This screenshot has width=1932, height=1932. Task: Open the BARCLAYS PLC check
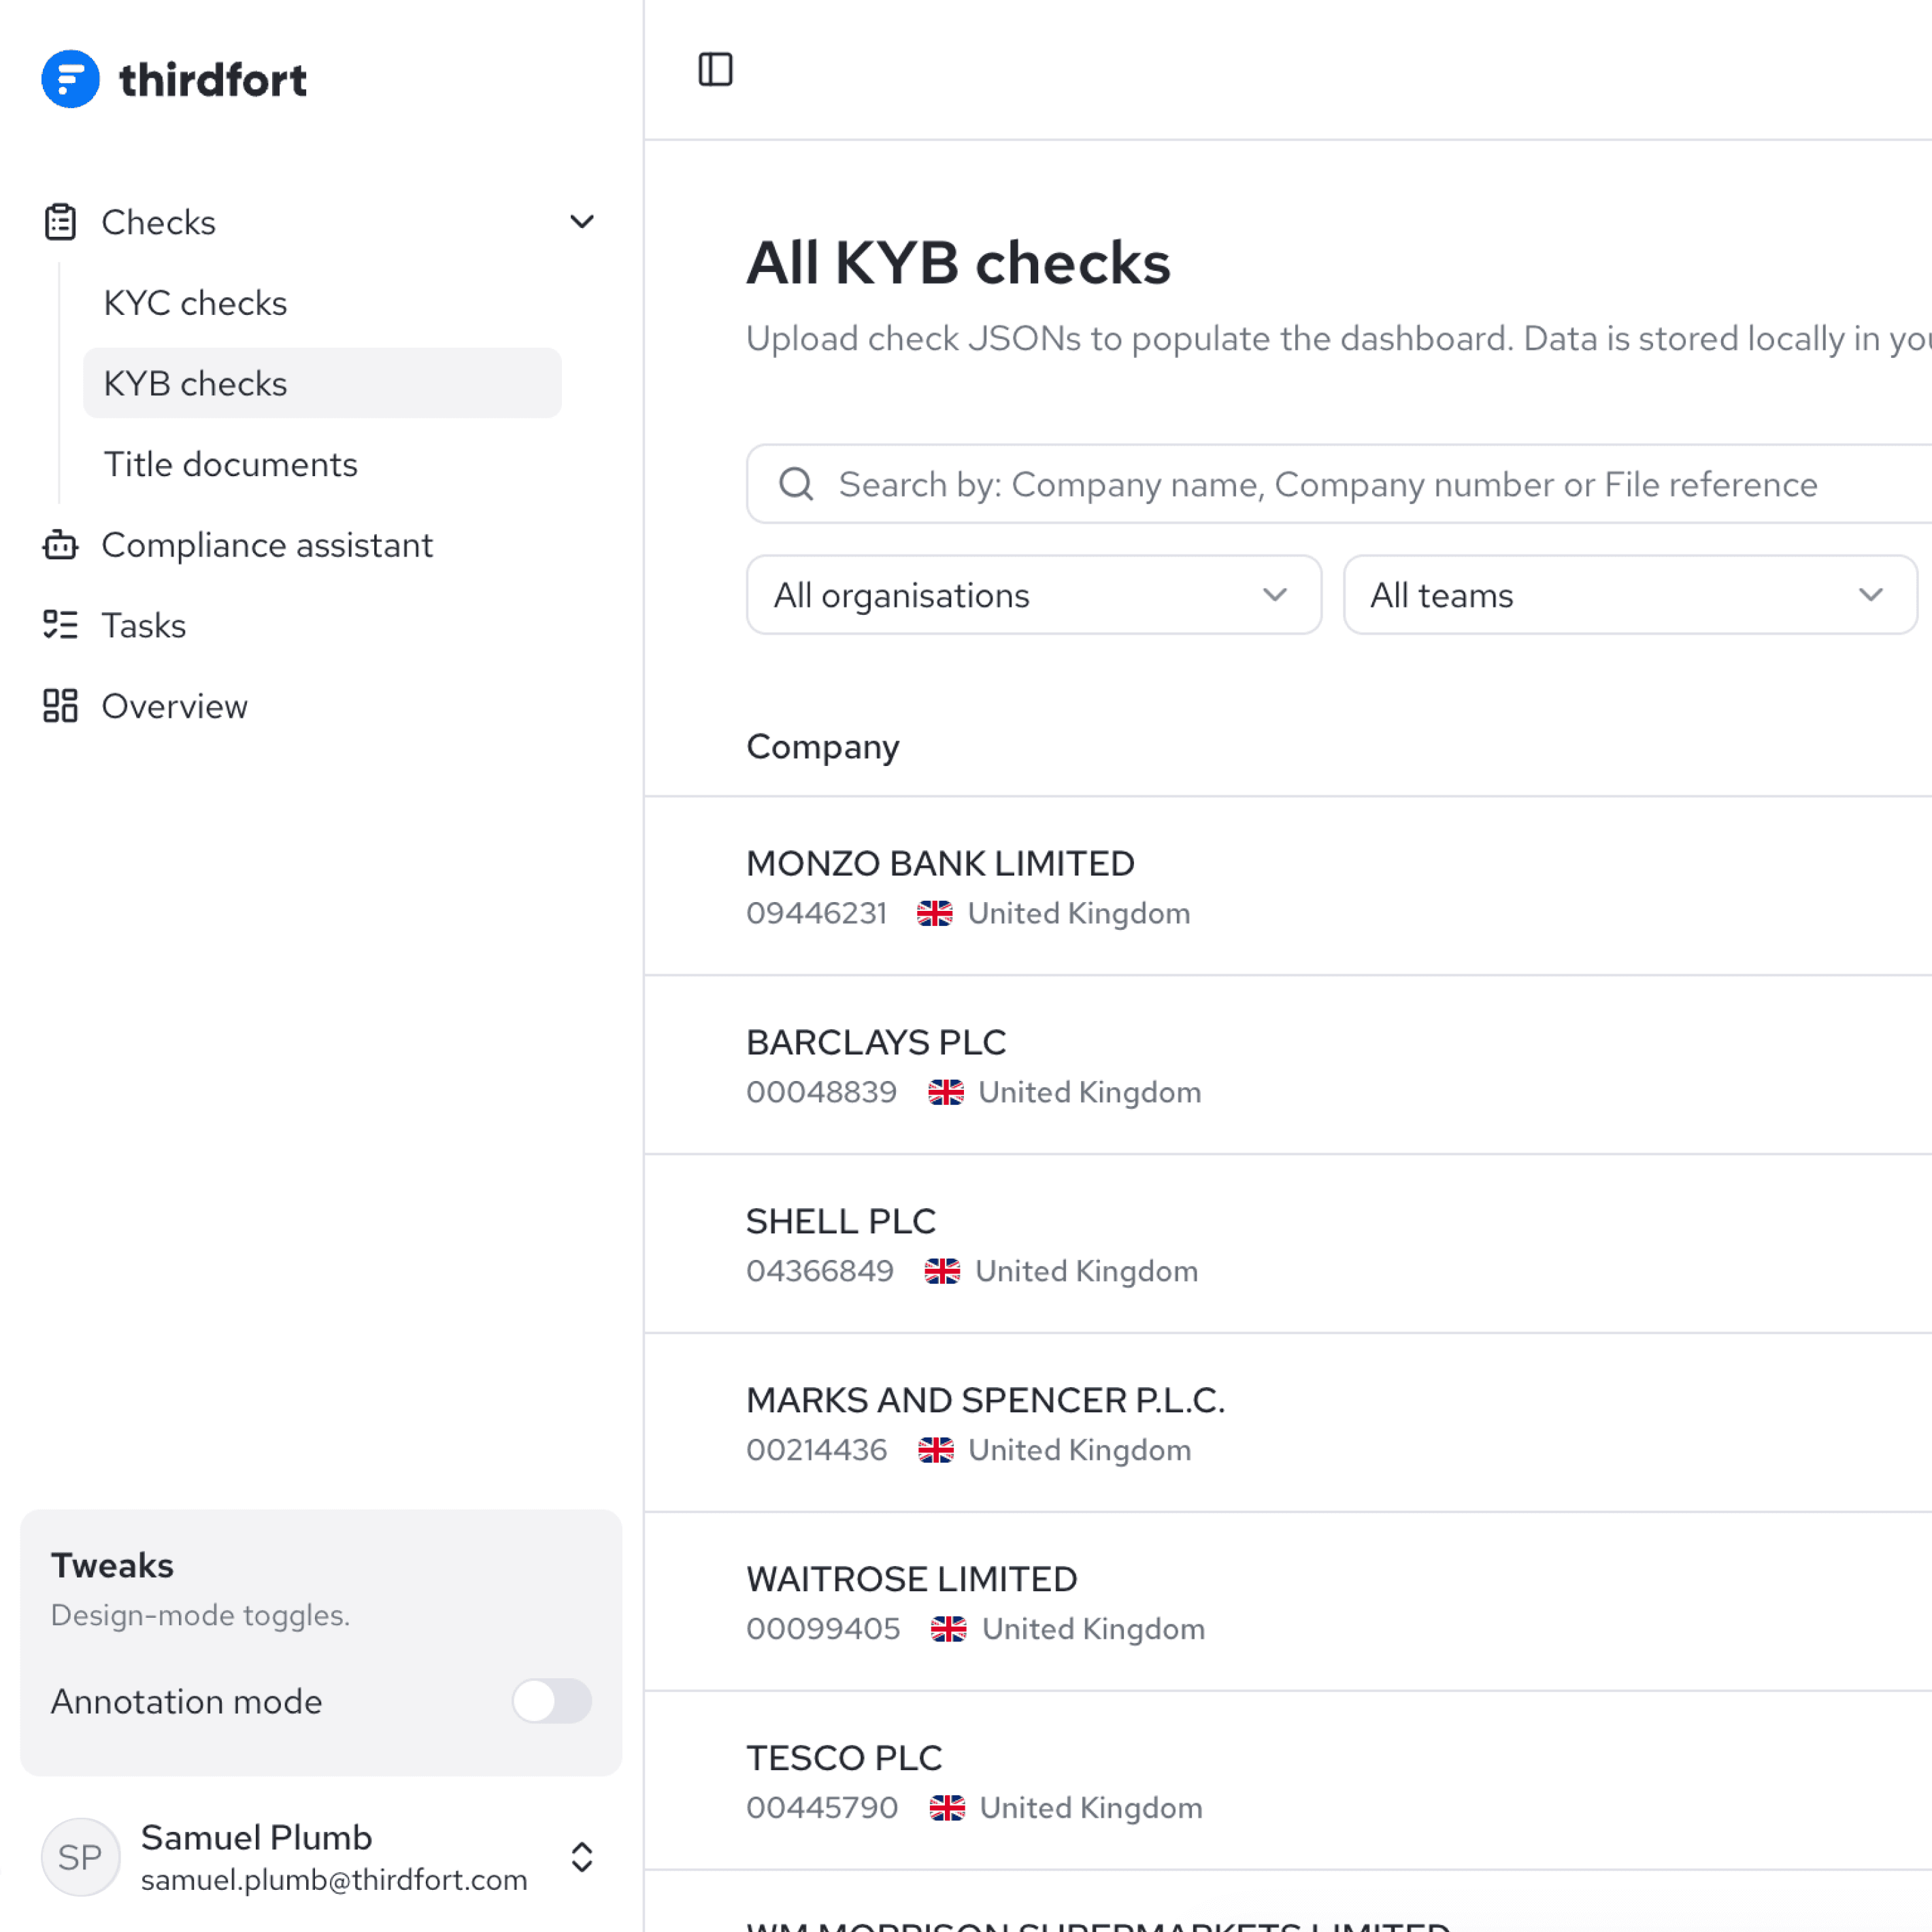pyautogui.click(x=877, y=1042)
